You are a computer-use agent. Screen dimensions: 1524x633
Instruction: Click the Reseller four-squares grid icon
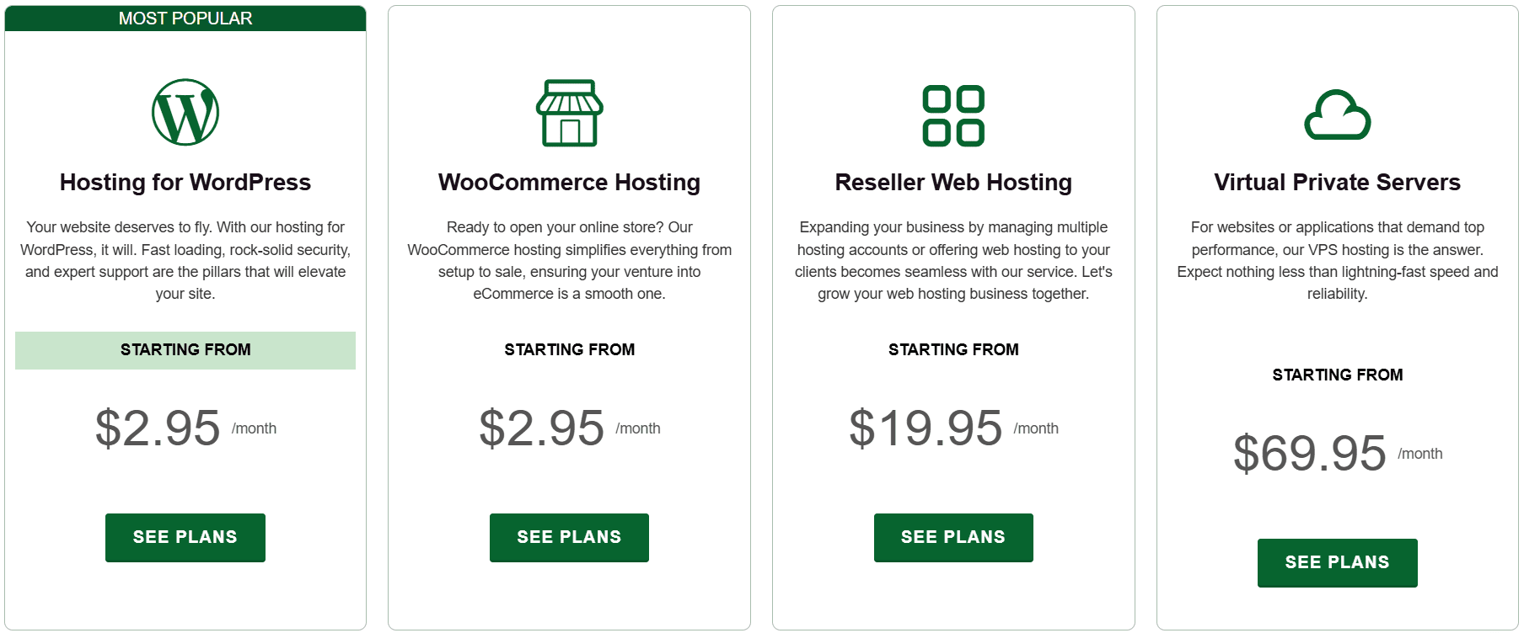point(953,115)
